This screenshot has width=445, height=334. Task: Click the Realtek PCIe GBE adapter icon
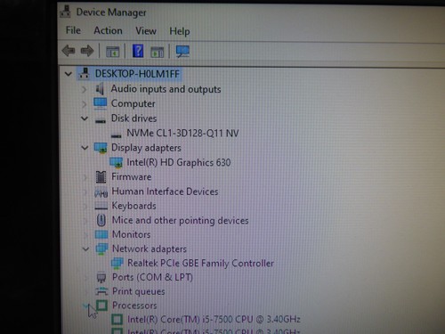coord(117,264)
